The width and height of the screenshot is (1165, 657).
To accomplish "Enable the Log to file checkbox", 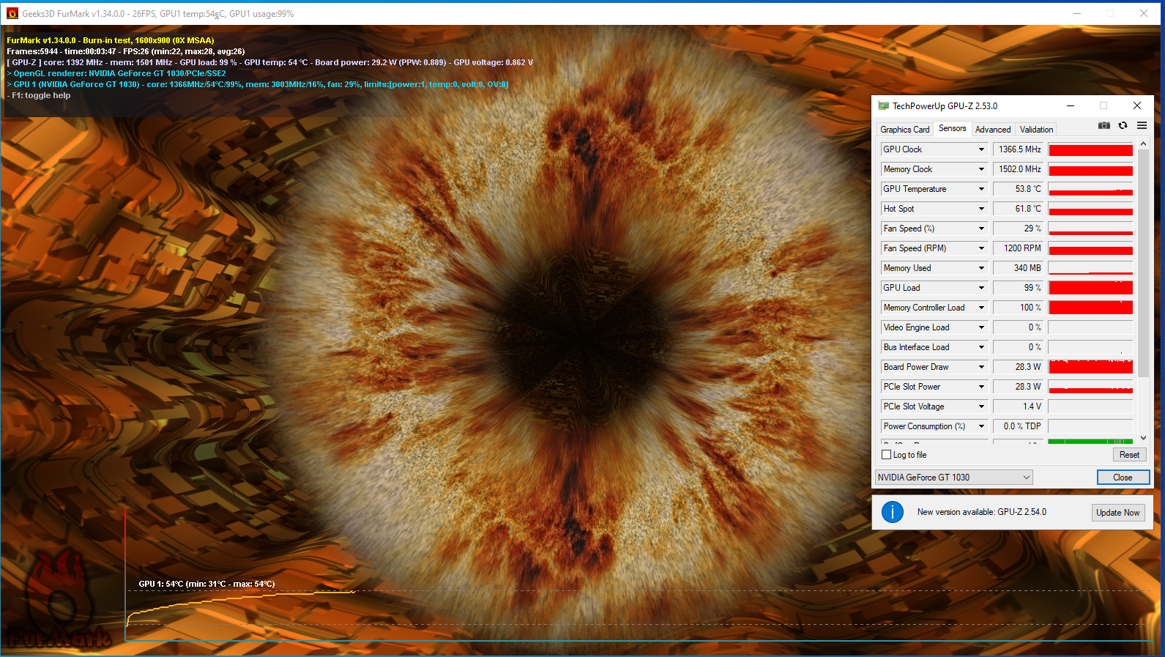I will tap(887, 455).
